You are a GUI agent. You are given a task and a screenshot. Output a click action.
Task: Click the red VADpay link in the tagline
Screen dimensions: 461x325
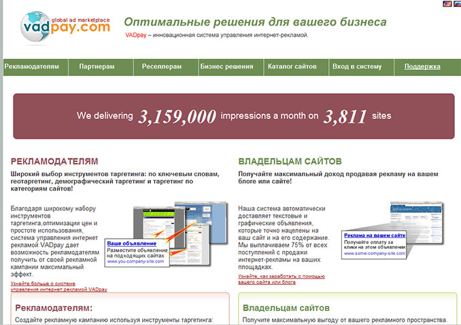[136, 35]
